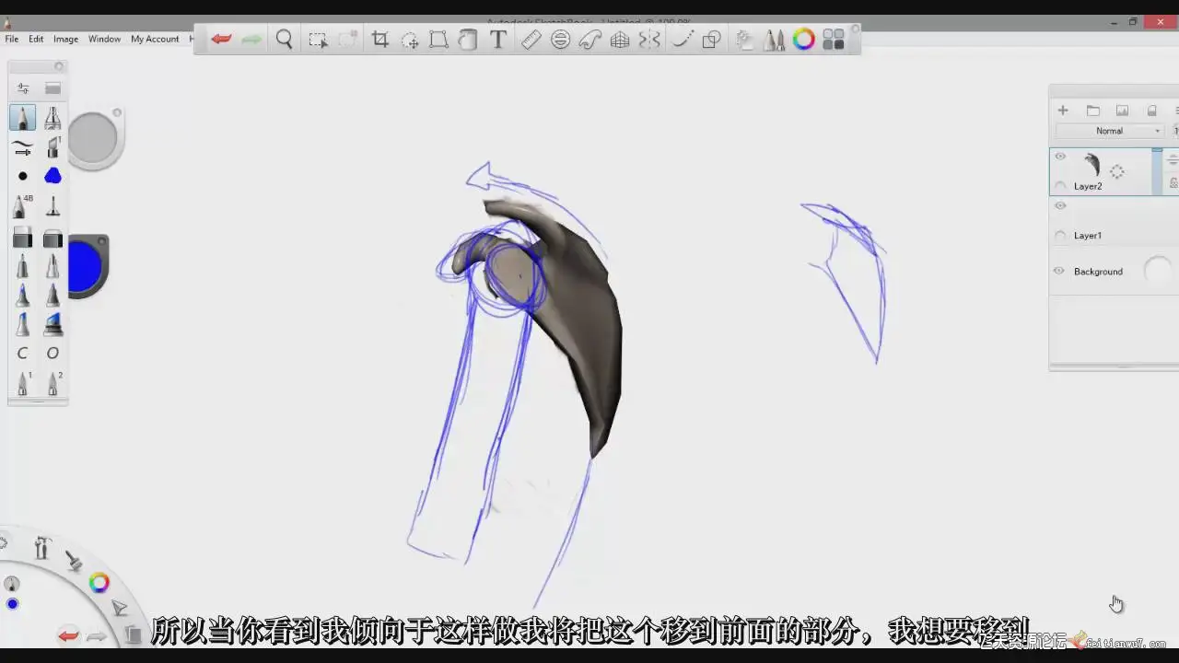This screenshot has width=1179, height=663.
Task: Select the pen nib 1 brush
Action: pyautogui.click(x=23, y=383)
